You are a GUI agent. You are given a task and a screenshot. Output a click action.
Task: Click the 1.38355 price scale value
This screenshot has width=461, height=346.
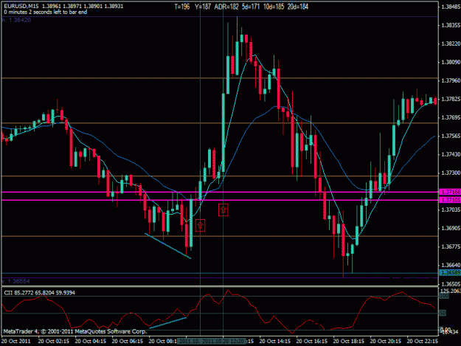coord(451,25)
